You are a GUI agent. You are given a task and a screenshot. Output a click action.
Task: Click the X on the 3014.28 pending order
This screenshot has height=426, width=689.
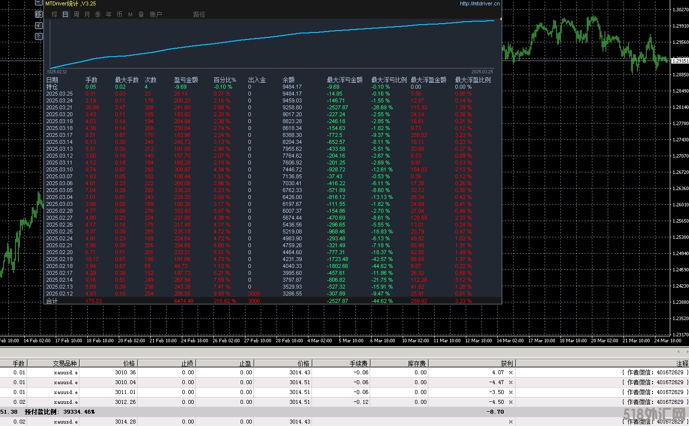point(511,422)
